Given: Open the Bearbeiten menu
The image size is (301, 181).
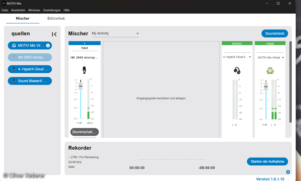Looking at the screenshot, I should point(18,10).
